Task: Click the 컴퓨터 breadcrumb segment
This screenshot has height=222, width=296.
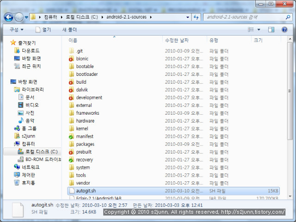Action: (x=50, y=17)
